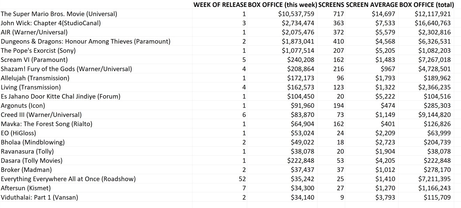This screenshot has width=461, height=208.
Task: Select the Scream VI (Paramount) cell
Action: tap(34, 60)
